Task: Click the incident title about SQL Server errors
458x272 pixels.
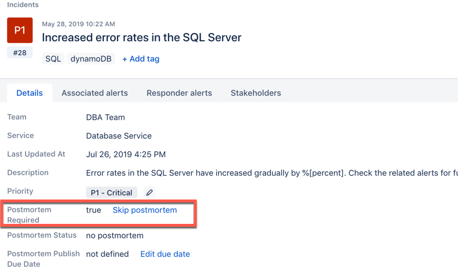Action: click(141, 38)
